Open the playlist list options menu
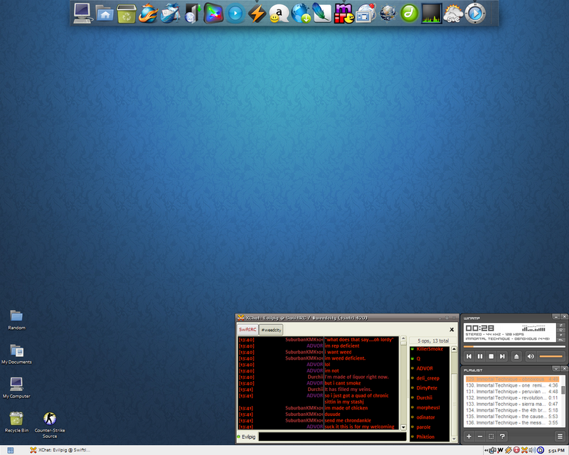The width and height of the screenshot is (569, 455). click(x=560, y=436)
